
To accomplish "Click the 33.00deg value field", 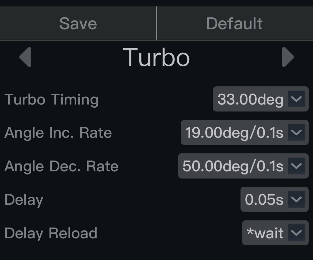I will 250,99.
